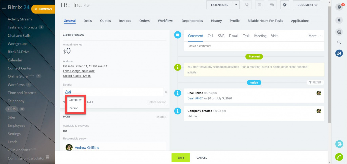Open the Document dropdown

point(306,5)
